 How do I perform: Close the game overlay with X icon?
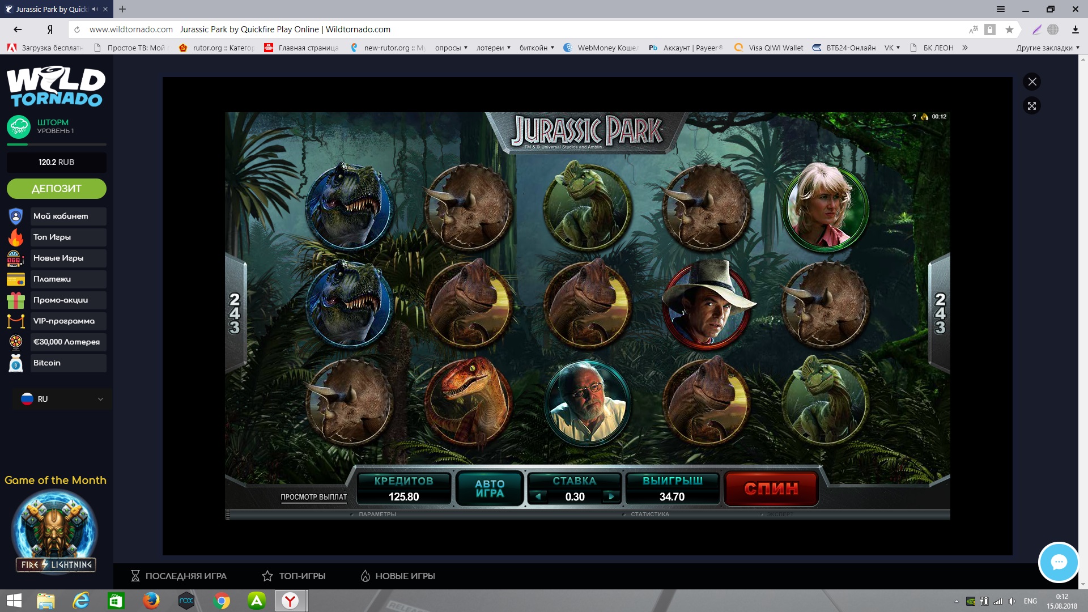[1032, 82]
